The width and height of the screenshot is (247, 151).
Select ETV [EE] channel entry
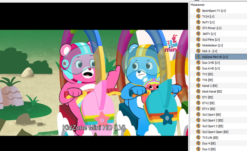point(208,97)
